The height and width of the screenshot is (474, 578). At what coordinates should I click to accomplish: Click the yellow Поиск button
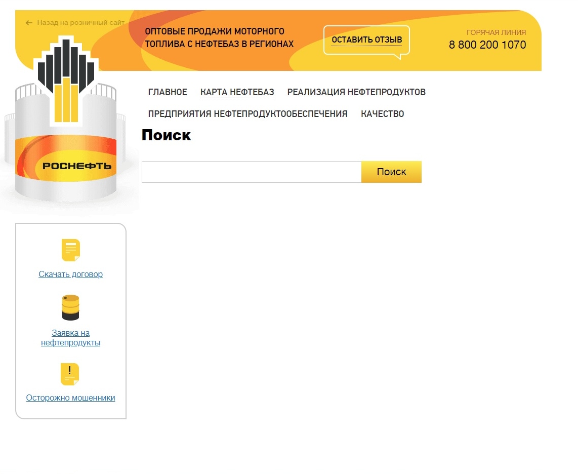point(391,172)
